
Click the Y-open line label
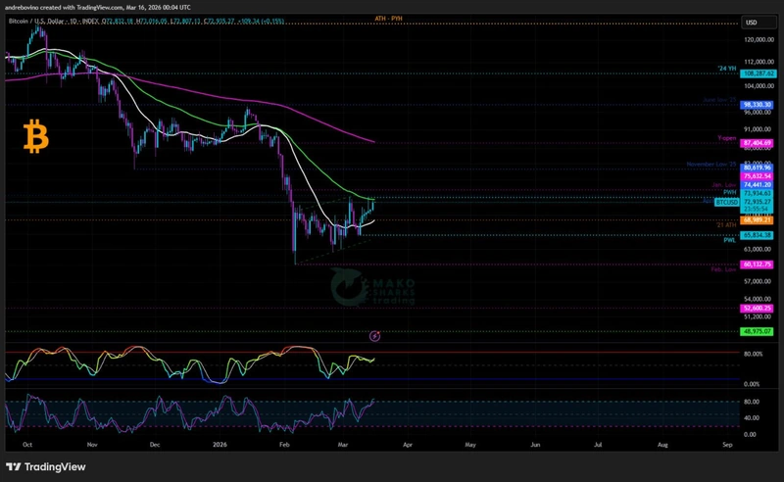(726, 138)
